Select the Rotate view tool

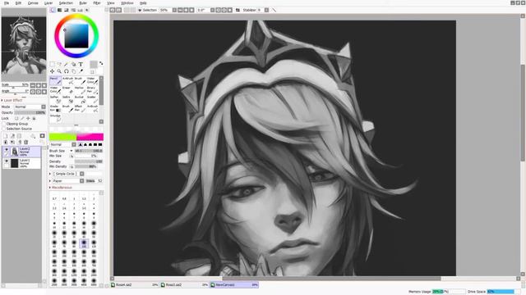point(67,71)
